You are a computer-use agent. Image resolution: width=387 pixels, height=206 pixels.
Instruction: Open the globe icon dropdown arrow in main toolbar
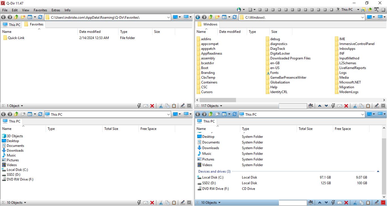[244, 10]
